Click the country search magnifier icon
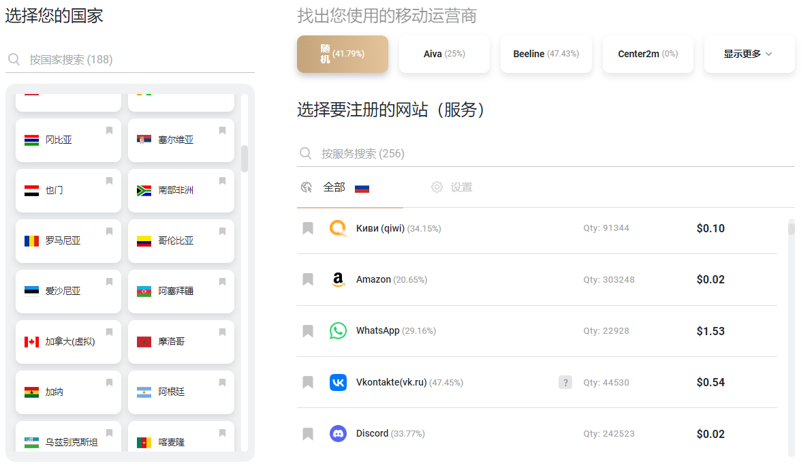 click(x=14, y=59)
